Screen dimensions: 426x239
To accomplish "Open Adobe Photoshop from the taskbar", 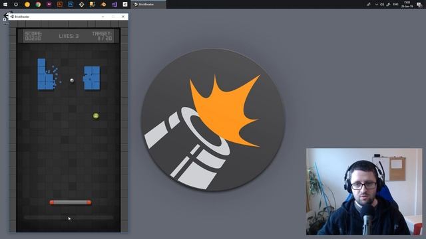I will tap(71, 5).
